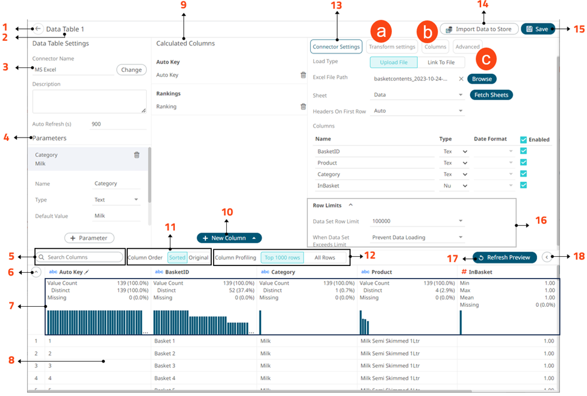
Task: Save the data table
Action: 538,29
